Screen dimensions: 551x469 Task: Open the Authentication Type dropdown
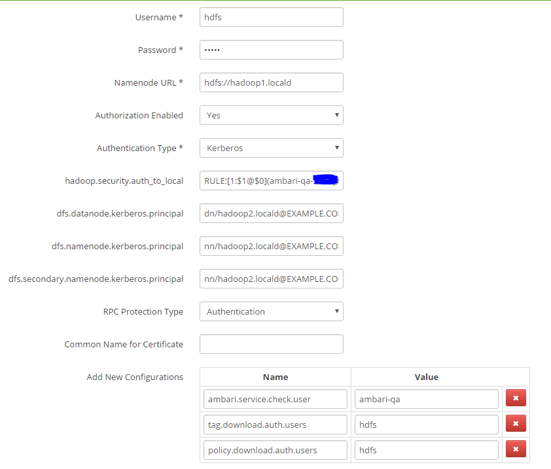tap(271, 148)
